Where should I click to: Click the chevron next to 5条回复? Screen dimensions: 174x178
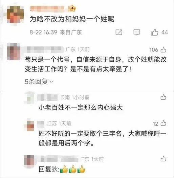pyautogui.click(x=51, y=82)
